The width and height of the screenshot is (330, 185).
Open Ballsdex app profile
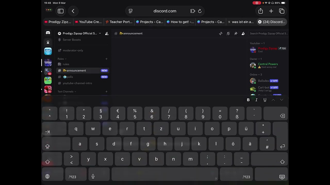click(268, 81)
